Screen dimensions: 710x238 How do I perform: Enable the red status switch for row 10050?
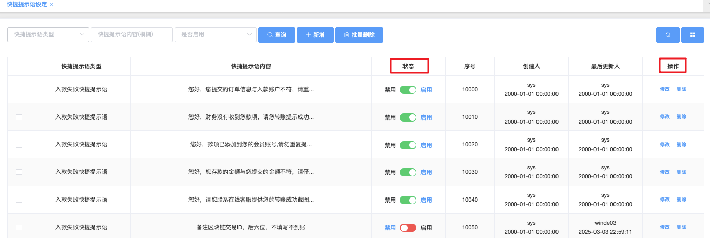pyautogui.click(x=408, y=228)
